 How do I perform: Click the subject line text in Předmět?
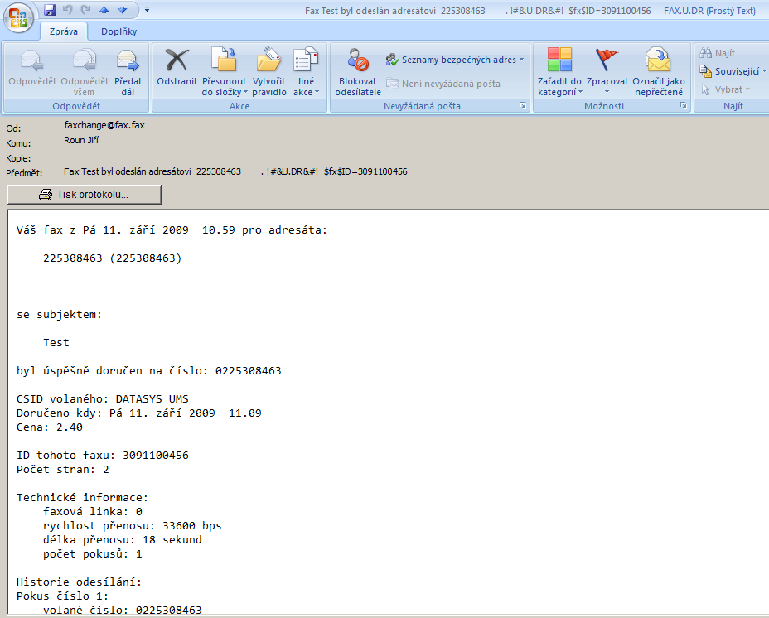click(235, 171)
